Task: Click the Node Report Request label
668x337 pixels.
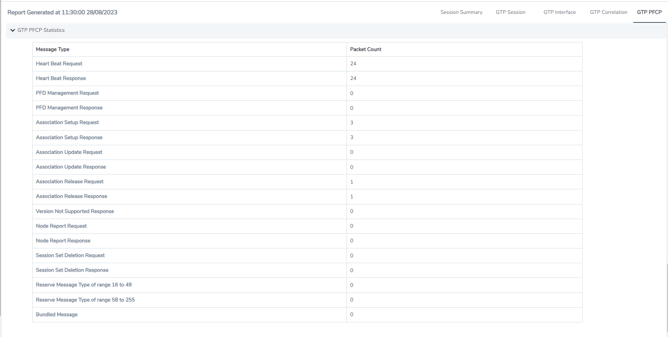Action: click(61, 226)
